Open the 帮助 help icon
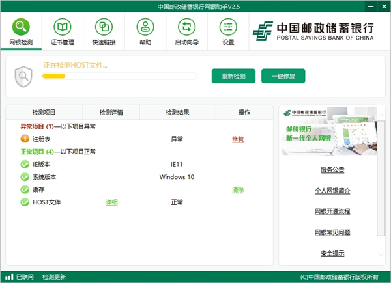 [x=145, y=27]
